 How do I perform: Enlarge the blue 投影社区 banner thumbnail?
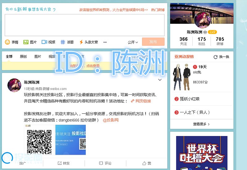(x=71, y=140)
